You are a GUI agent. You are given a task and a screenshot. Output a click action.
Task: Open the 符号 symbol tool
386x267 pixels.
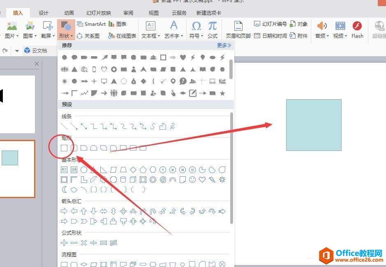(196, 30)
